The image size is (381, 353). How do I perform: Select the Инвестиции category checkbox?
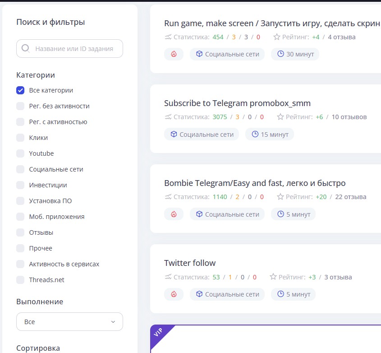coord(20,185)
